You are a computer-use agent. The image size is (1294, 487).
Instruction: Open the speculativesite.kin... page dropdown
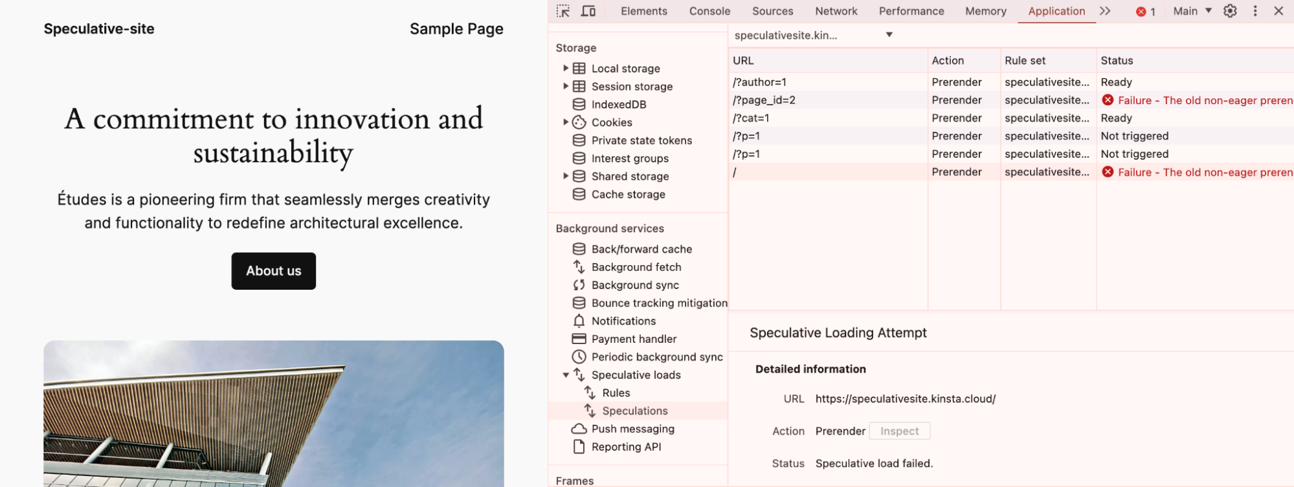tap(814, 35)
